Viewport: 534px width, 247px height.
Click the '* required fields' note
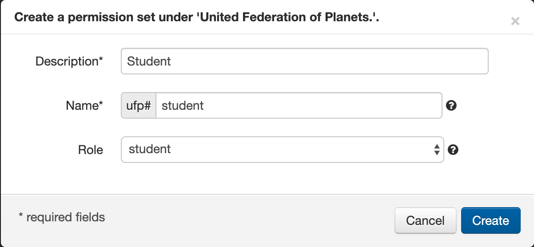pyautogui.click(x=62, y=217)
